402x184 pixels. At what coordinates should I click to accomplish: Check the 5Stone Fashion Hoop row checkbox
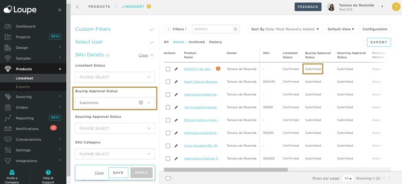[168, 120]
